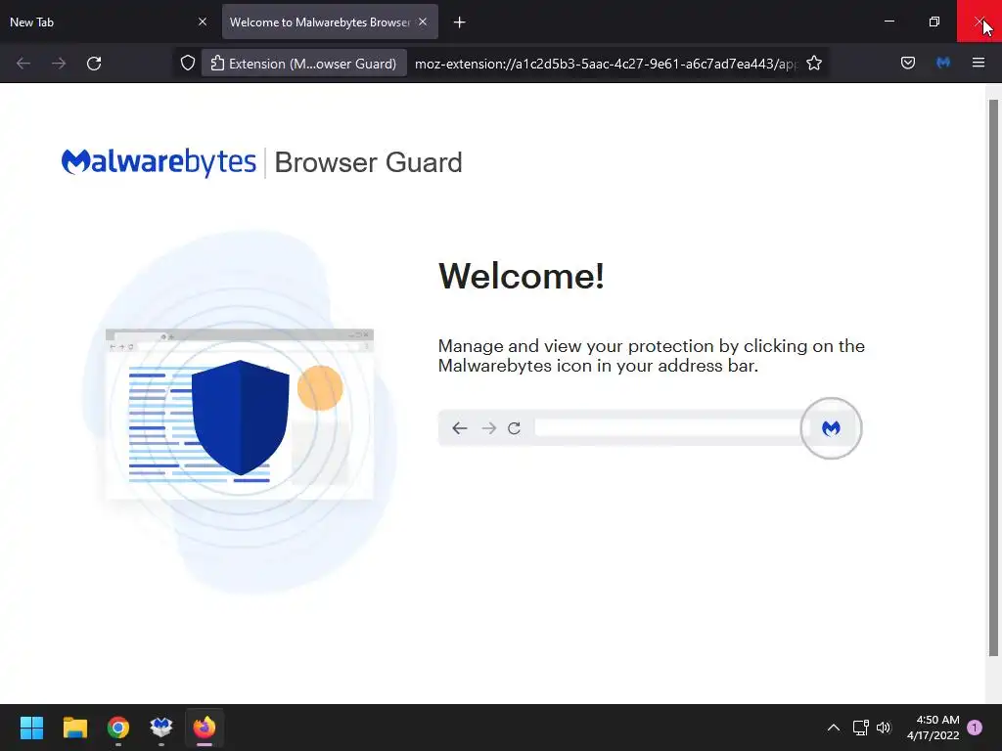Click the Malwarebytes logo on page
Screen dimensions: 1002x751
(x=159, y=162)
